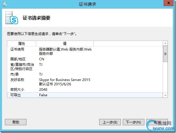Click the scrollbar down arrow
Screen dimensions: 176x133
(x=165, y=95)
